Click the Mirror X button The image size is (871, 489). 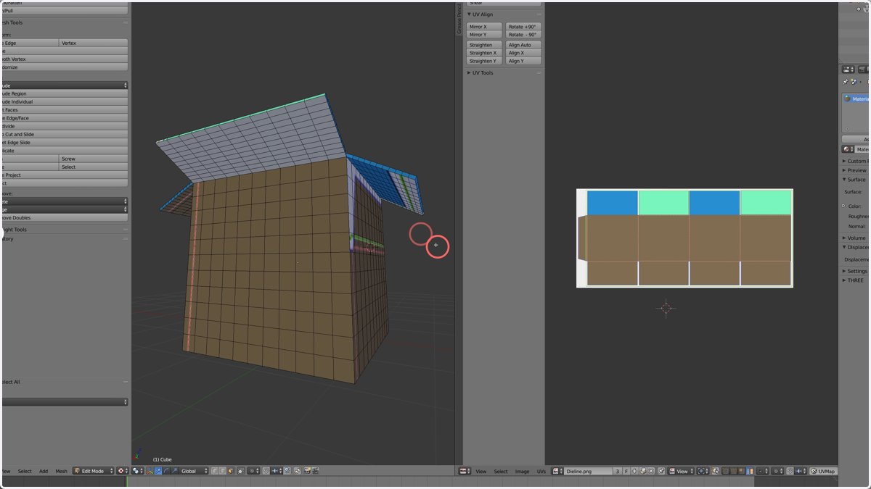484,27
